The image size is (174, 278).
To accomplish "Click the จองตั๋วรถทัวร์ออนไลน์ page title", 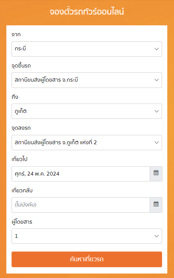I will click(x=87, y=12).
